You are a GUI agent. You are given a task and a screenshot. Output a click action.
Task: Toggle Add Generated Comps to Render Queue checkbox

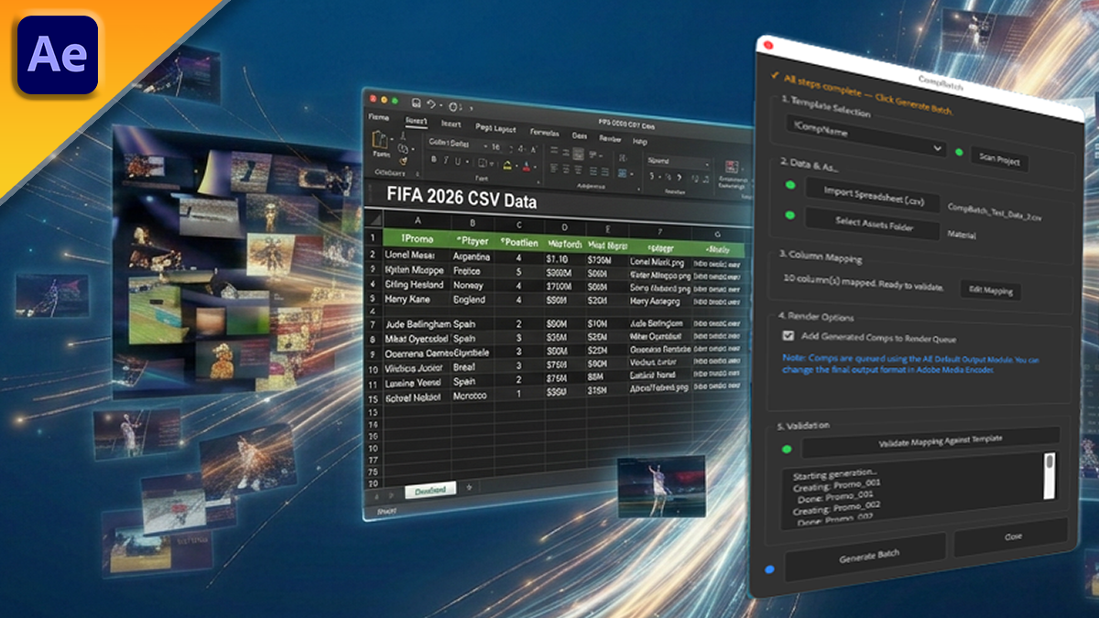coord(788,336)
